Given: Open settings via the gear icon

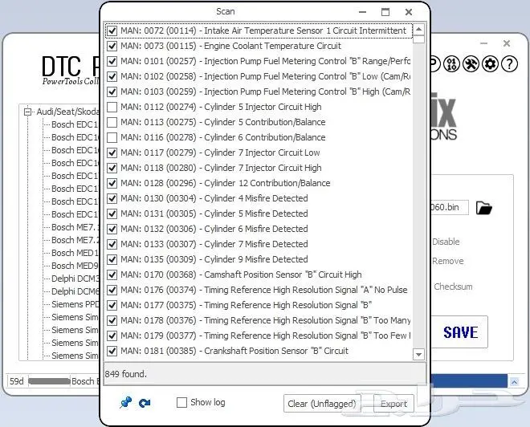Looking at the screenshot, I should tap(490, 64).
